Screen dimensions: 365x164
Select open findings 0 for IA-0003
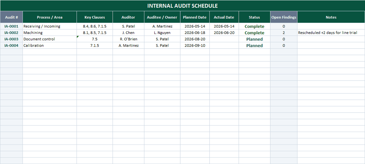(284, 39)
